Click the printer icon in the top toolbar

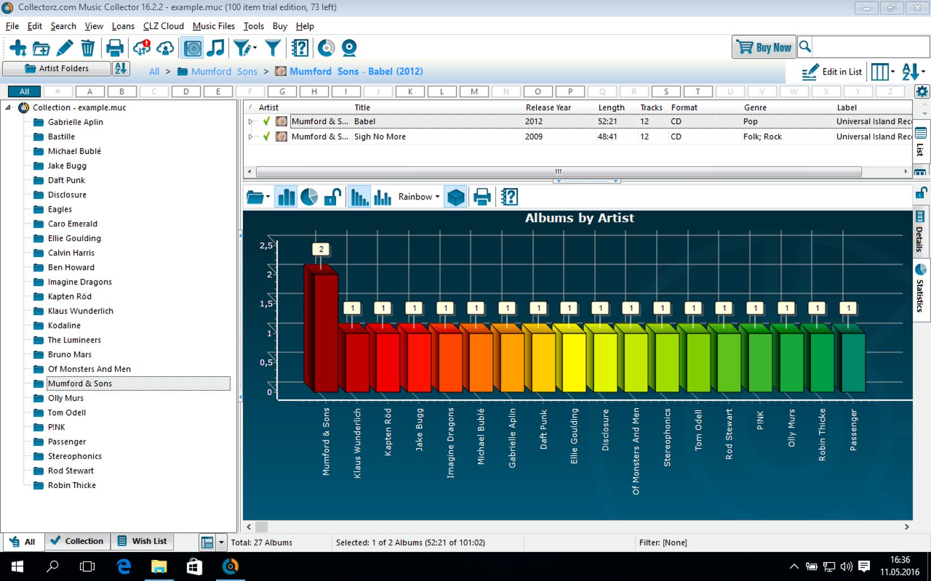pos(114,48)
